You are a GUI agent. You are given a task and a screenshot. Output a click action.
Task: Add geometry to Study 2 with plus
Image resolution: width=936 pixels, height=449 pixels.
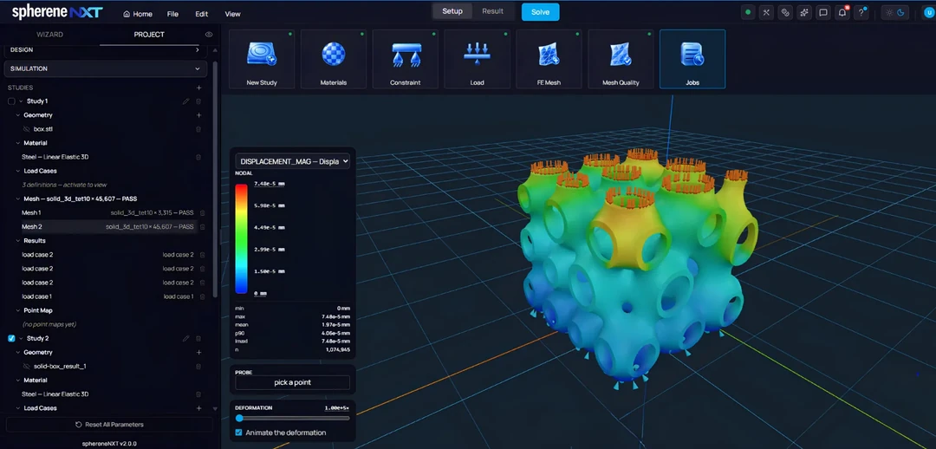coord(198,352)
